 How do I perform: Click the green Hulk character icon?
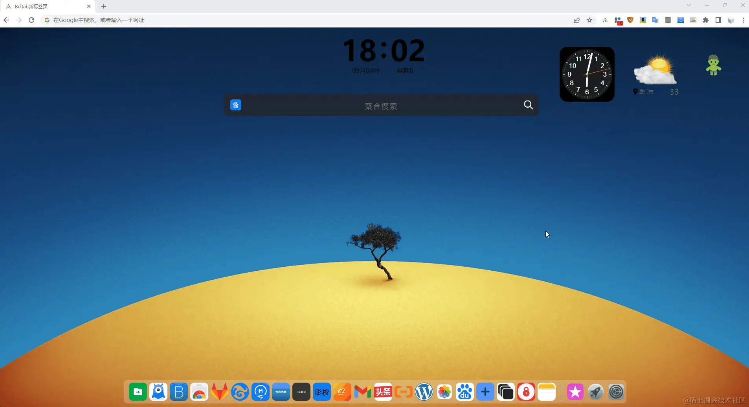(713, 65)
